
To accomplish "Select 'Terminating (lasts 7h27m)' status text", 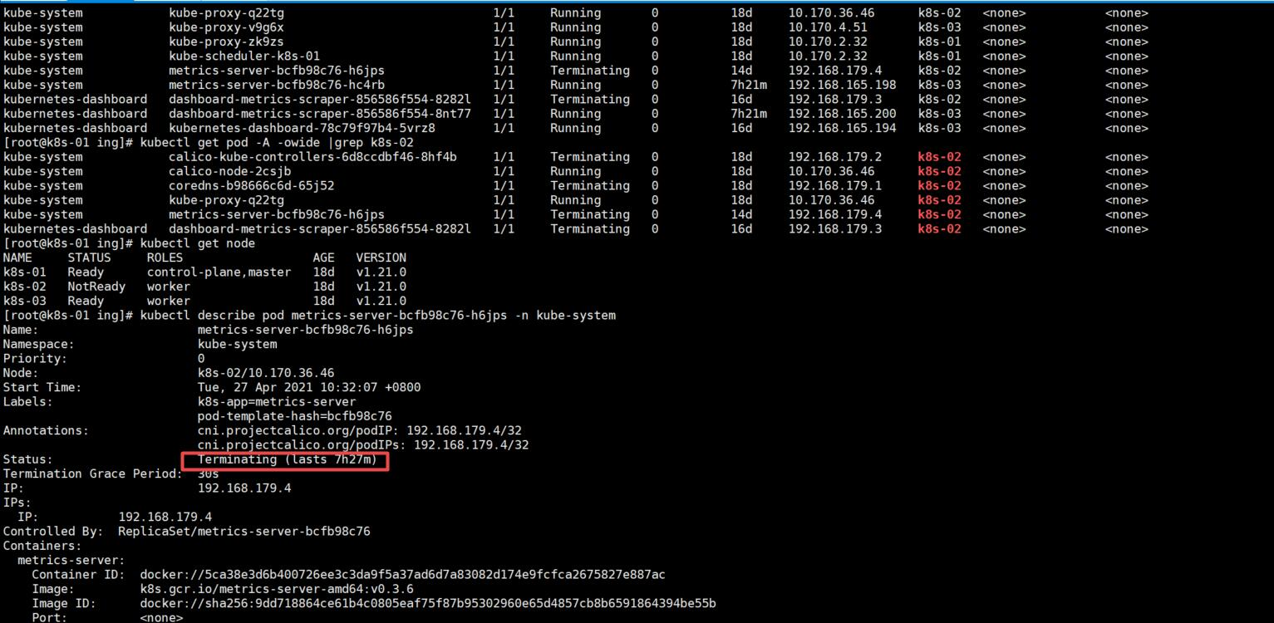I will [x=288, y=459].
